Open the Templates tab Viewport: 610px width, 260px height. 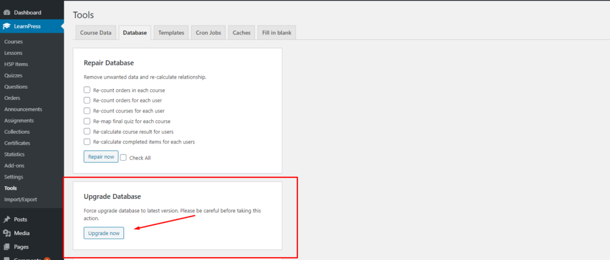(171, 33)
